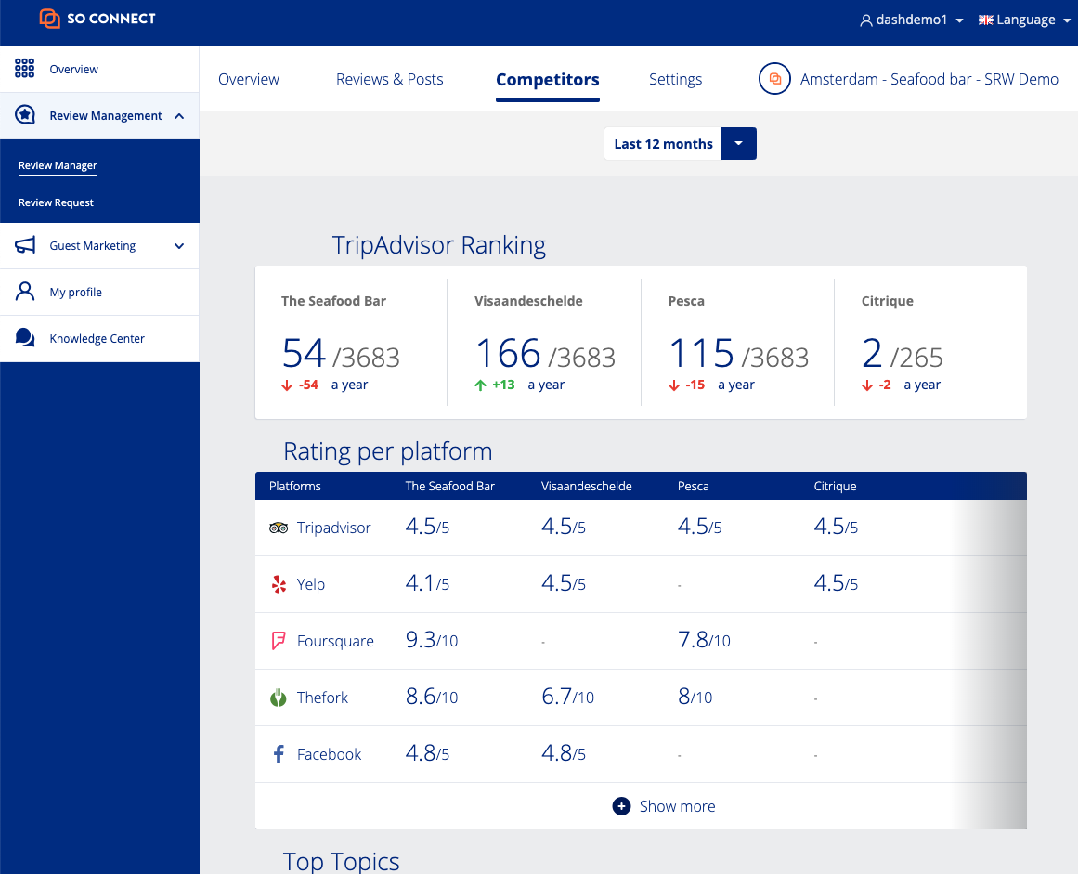Click Pesca ranking value 115
Image resolution: width=1078 pixels, height=874 pixels.
click(x=701, y=354)
